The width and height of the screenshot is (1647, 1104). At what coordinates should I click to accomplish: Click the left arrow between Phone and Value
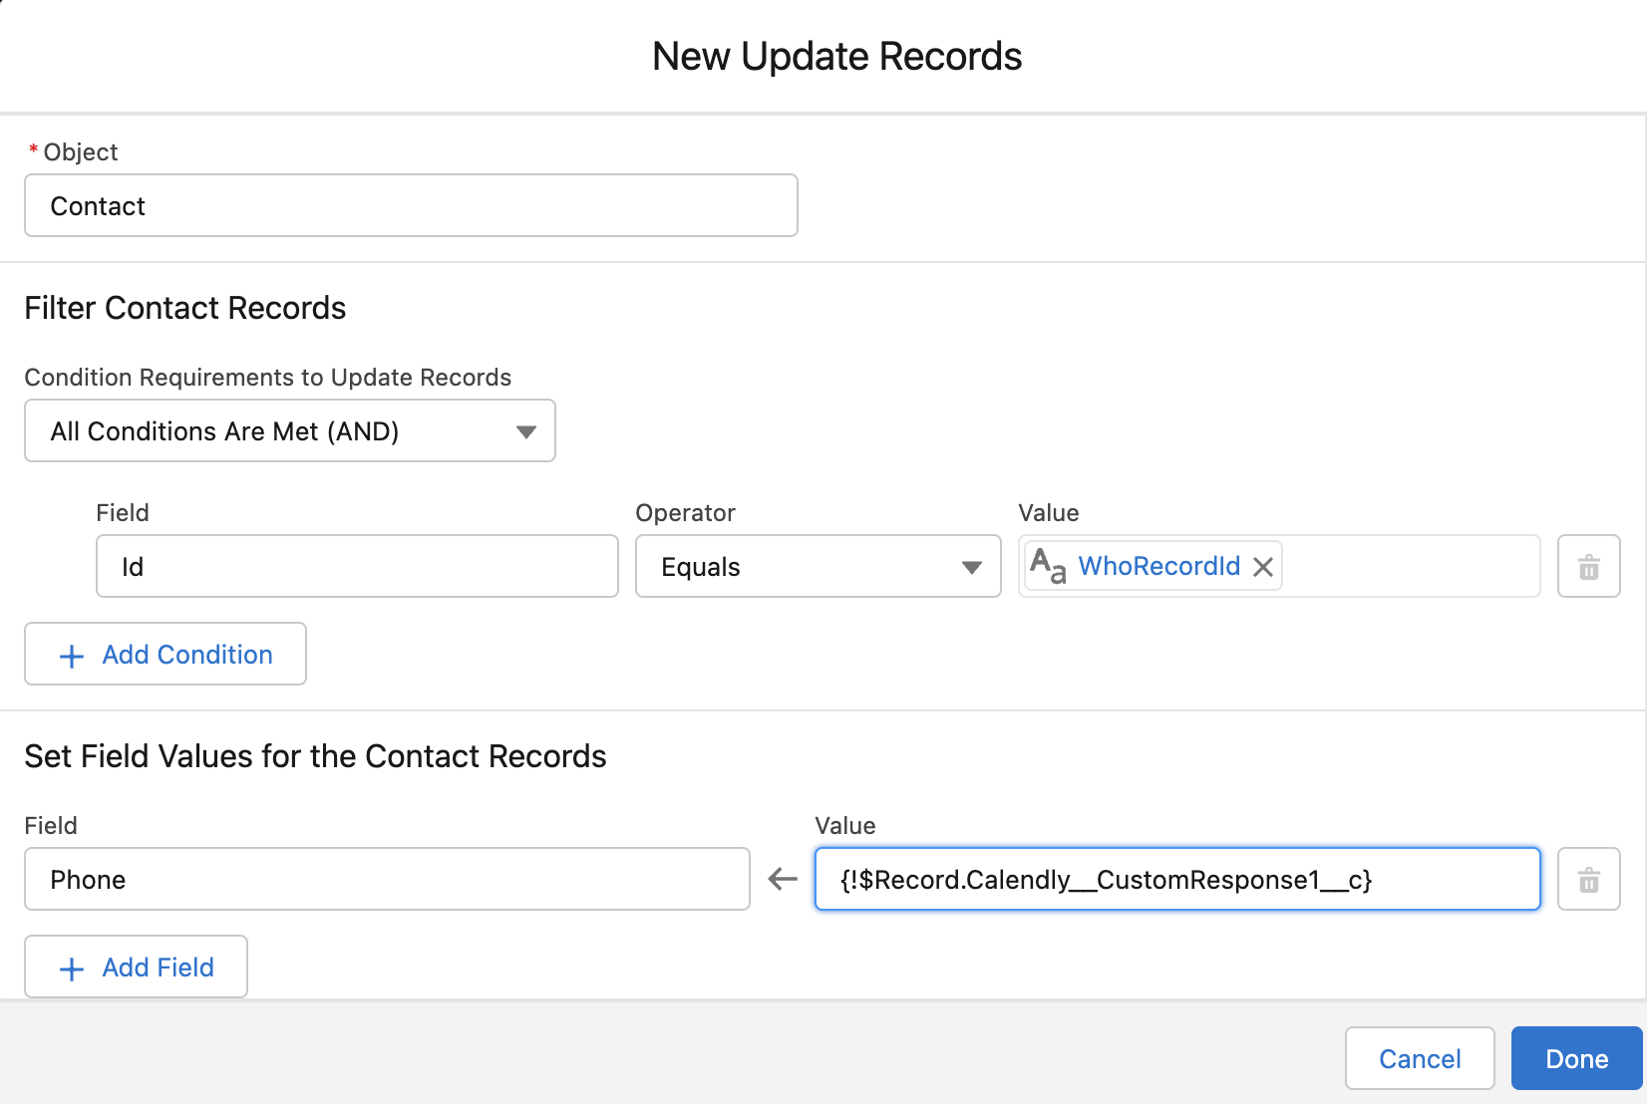(783, 879)
